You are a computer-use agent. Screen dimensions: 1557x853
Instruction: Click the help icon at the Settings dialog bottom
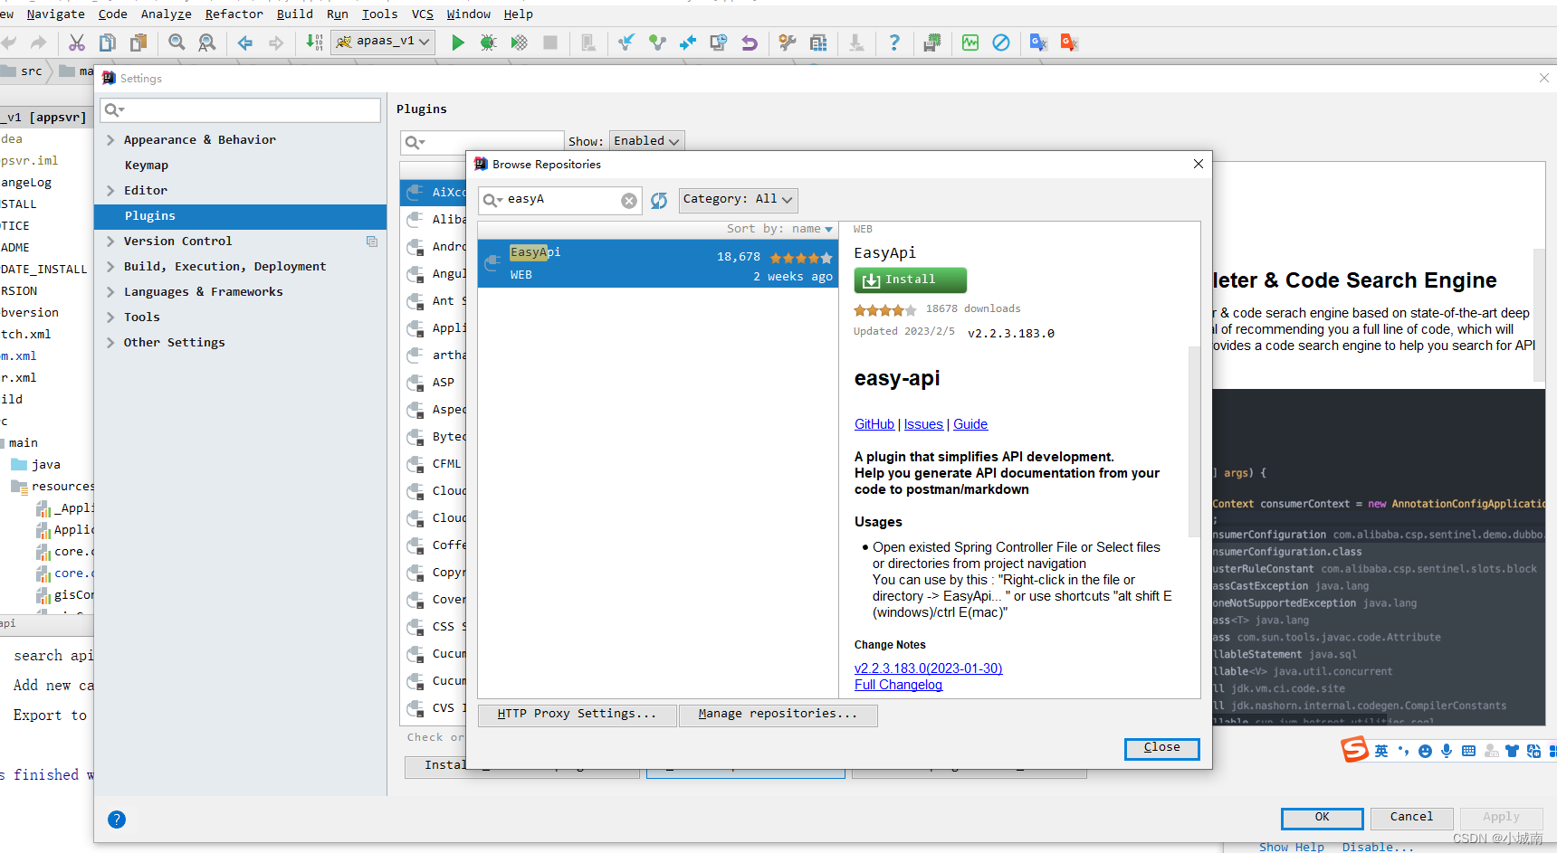(117, 820)
